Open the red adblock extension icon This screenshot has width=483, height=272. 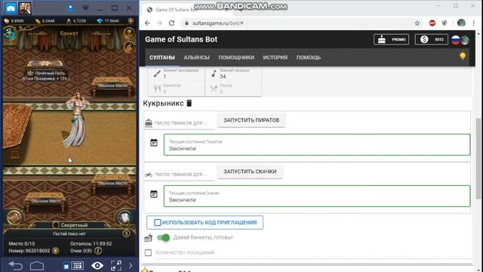point(432,23)
